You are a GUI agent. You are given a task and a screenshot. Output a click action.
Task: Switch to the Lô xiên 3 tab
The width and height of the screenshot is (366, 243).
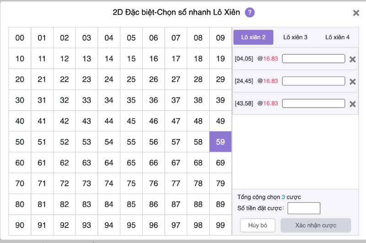(295, 37)
